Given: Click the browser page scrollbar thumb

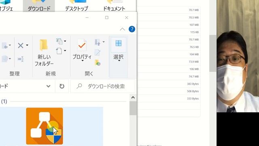Looking at the screenshot, I should tap(213, 53).
